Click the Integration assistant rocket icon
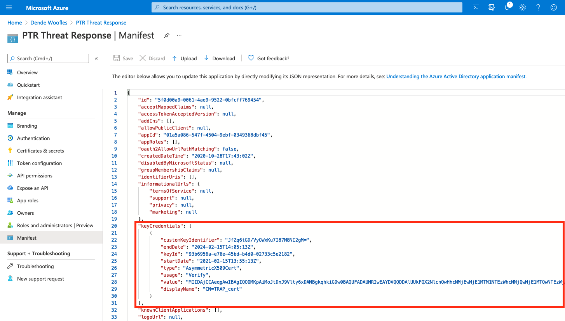Image resolution: width=565 pixels, height=321 pixels. (x=10, y=97)
